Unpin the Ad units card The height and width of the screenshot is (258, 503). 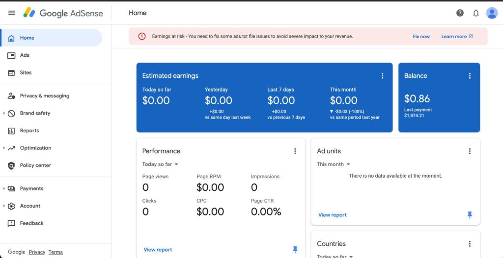470,215
